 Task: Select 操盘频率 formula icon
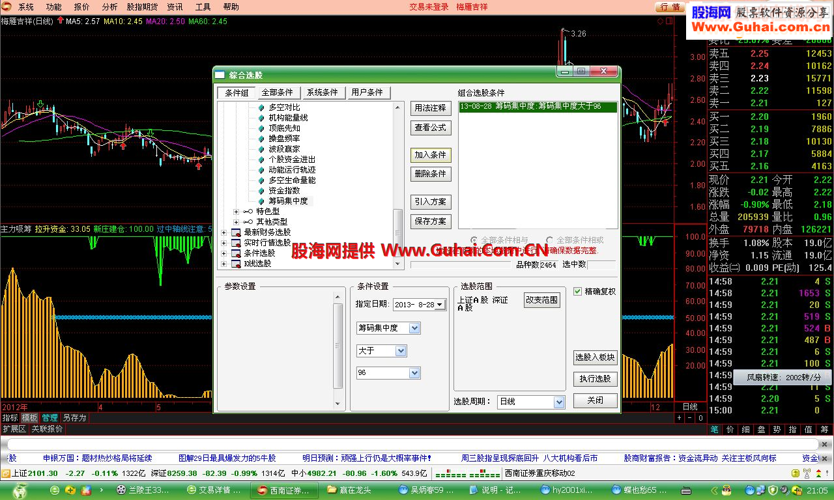262,139
